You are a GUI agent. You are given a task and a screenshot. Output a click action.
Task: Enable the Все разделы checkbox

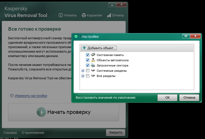point(88,76)
